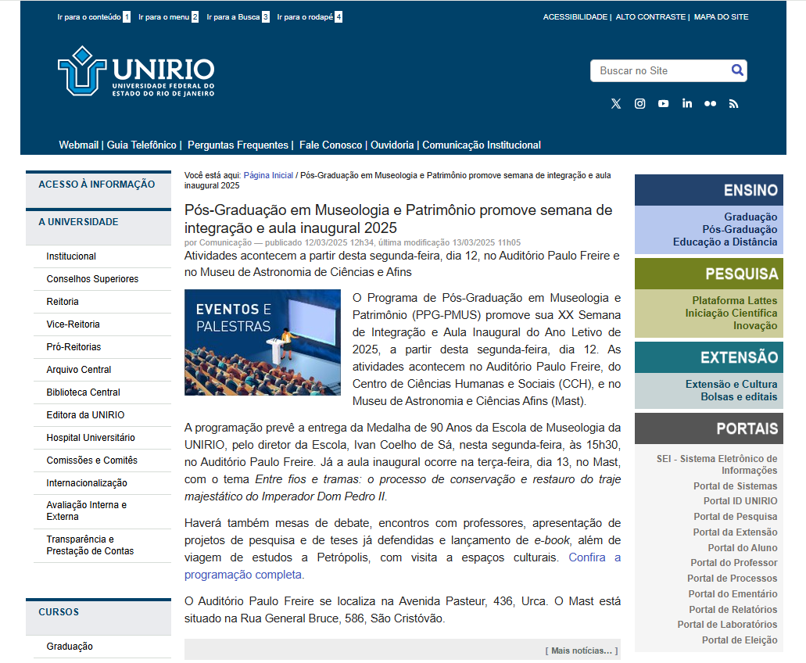Open the Flickr icon
Viewport: 806px width, 663px height.
[x=711, y=104]
